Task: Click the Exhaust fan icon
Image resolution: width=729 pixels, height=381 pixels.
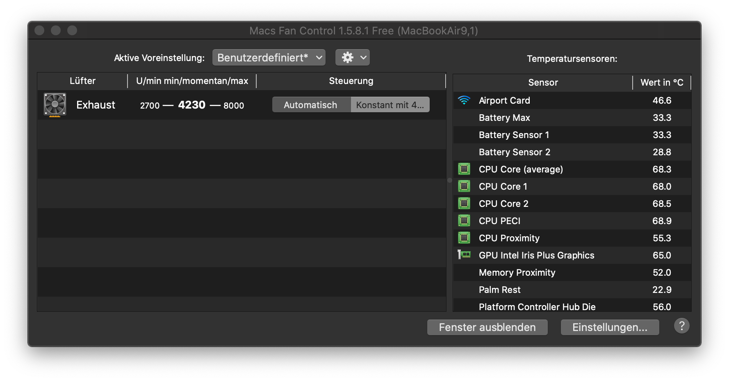Action: click(x=55, y=105)
